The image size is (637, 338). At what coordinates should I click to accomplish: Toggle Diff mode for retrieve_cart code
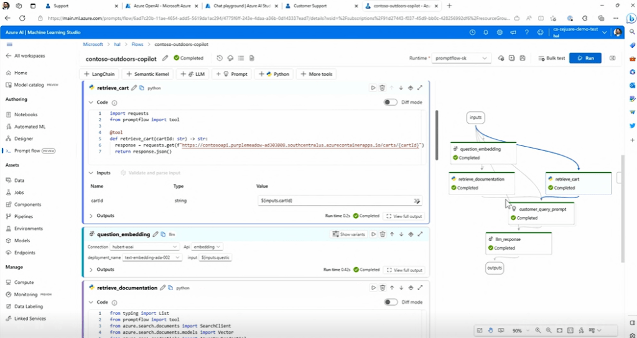pyautogui.click(x=390, y=103)
